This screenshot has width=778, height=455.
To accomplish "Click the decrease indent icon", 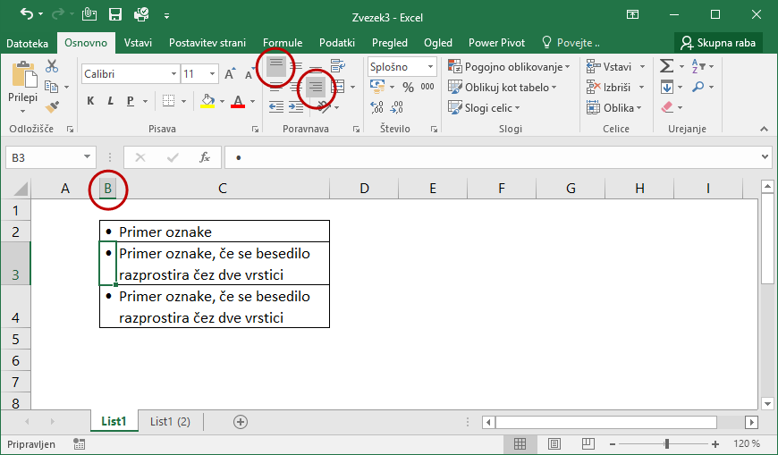I will (276, 106).
